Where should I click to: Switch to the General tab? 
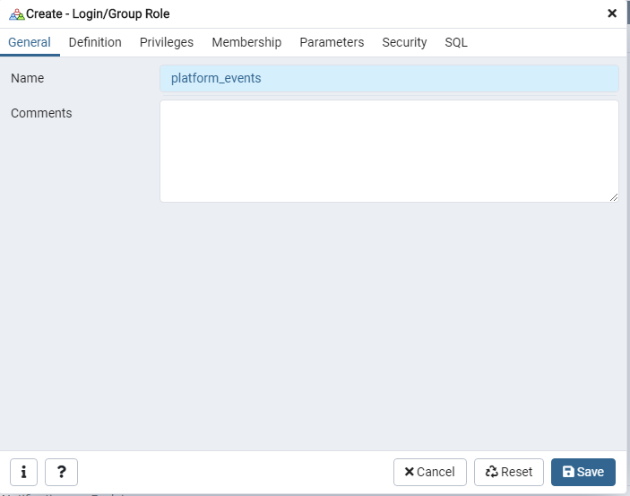[x=30, y=42]
